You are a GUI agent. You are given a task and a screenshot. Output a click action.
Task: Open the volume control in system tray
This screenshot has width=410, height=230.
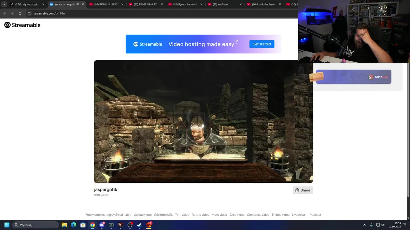[383, 225]
